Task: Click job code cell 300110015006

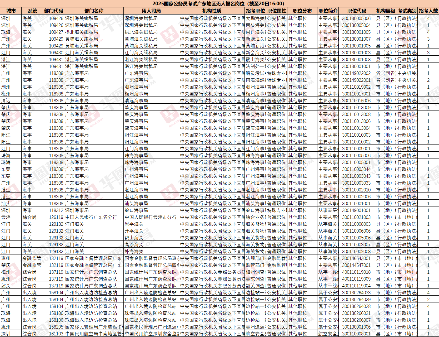Action: (x=357, y=101)
